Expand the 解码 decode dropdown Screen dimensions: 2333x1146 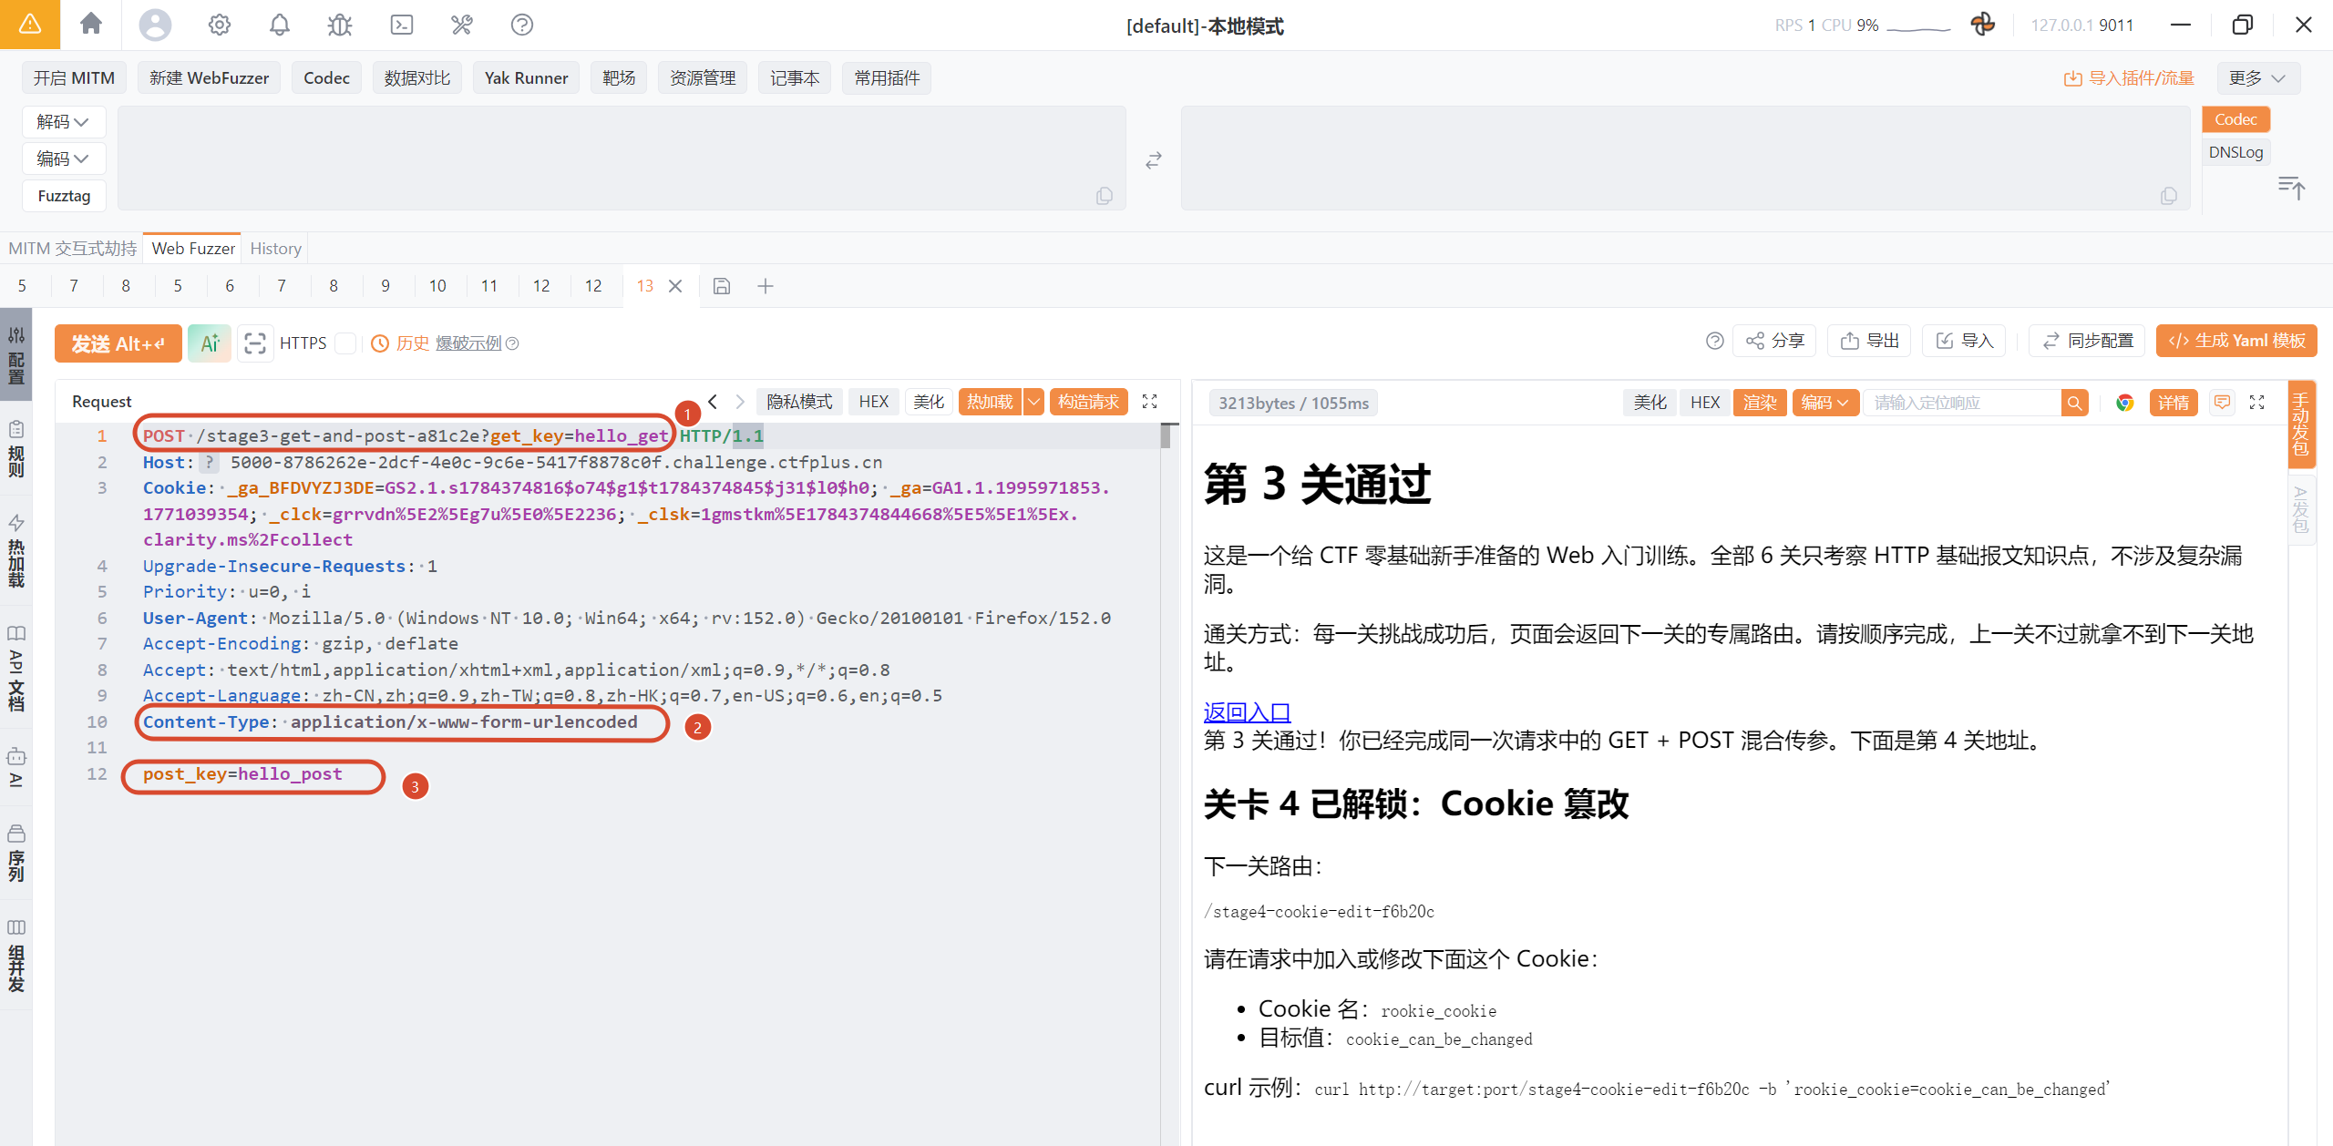pos(63,122)
